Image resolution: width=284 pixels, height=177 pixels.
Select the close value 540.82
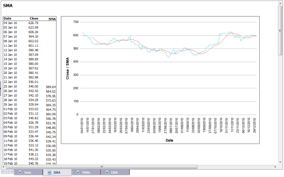point(33,118)
